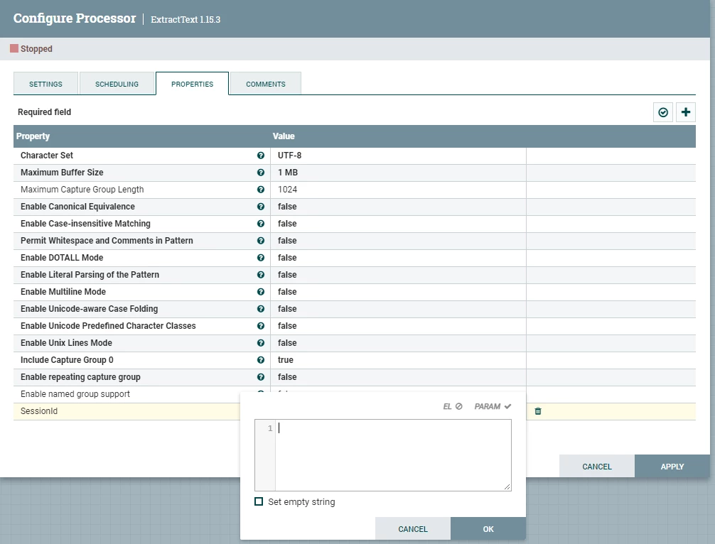
Task: Open help for Permit Whitespace and Comments
Action: 260,241
